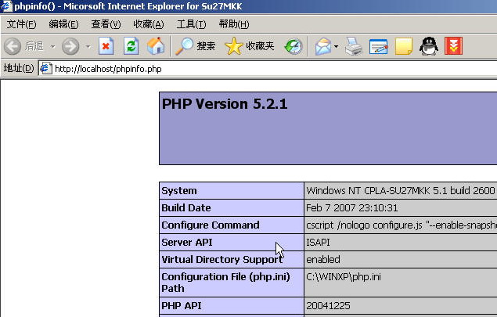Screen dimensions: 497x317
Task: Open the Back history dropdown arrow
Action: (52, 47)
